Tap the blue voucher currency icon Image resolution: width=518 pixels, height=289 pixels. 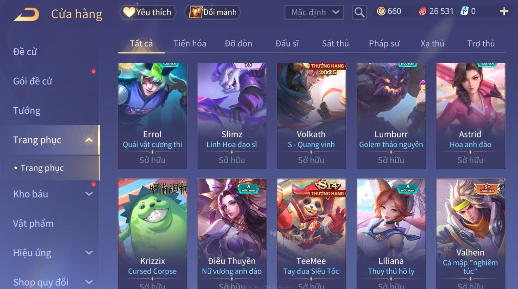(465, 11)
